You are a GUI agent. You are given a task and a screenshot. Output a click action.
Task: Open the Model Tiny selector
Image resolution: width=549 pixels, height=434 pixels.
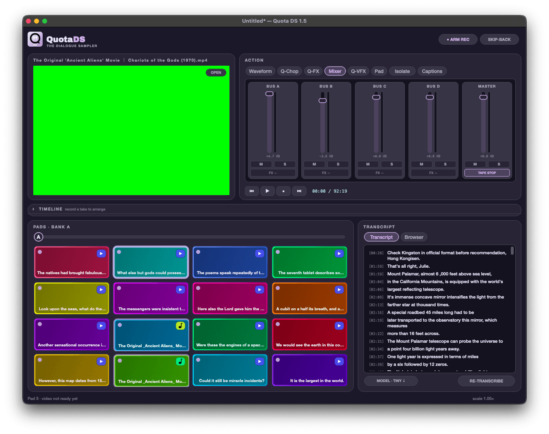pyautogui.click(x=391, y=381)
